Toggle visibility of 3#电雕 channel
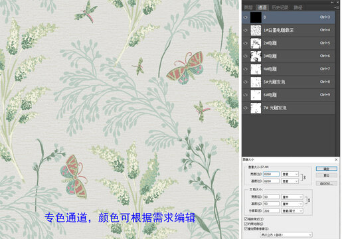Viewport: 342px width, 239px height. (x=246, y=56)
